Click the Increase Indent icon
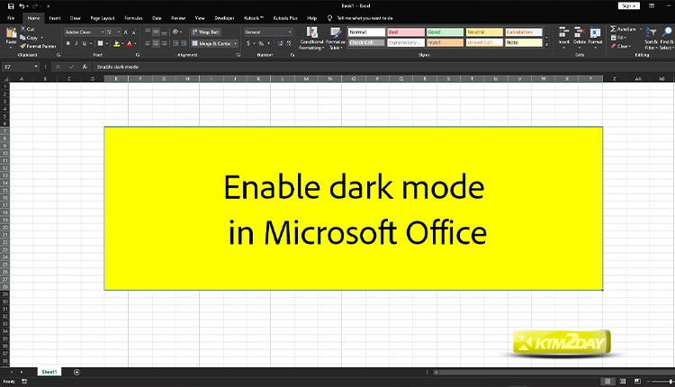 pos(184,43)
